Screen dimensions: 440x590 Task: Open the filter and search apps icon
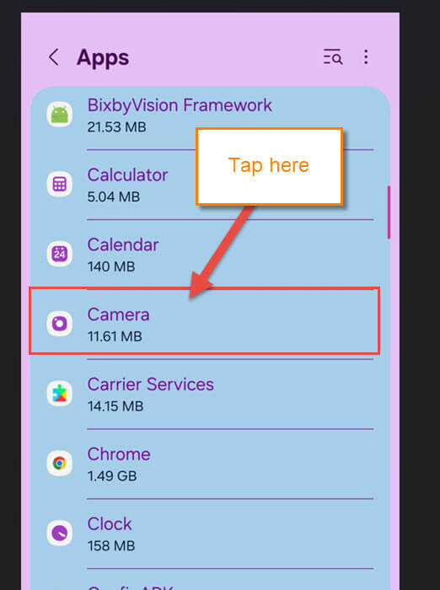(333, 57)
